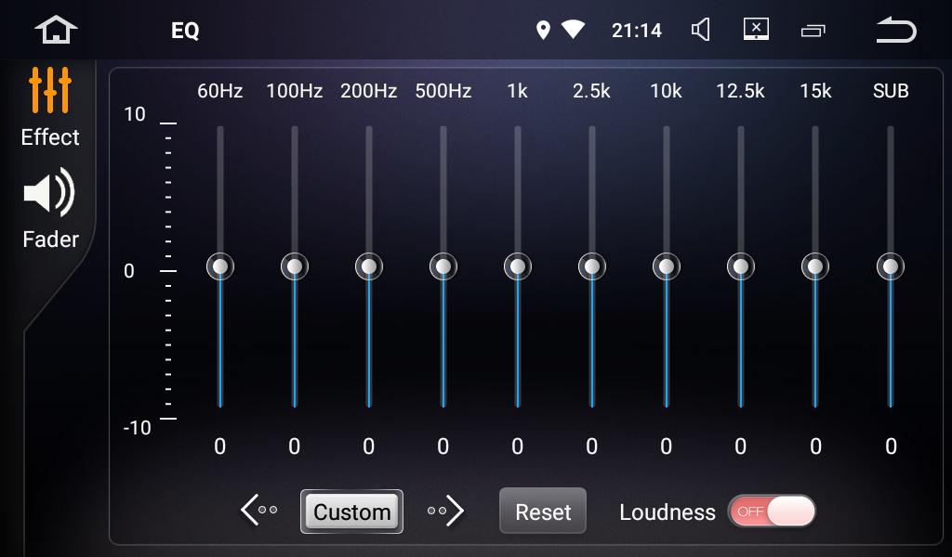Click the 12.5k slider handle
952x557 pixels.
pos(741,267)
